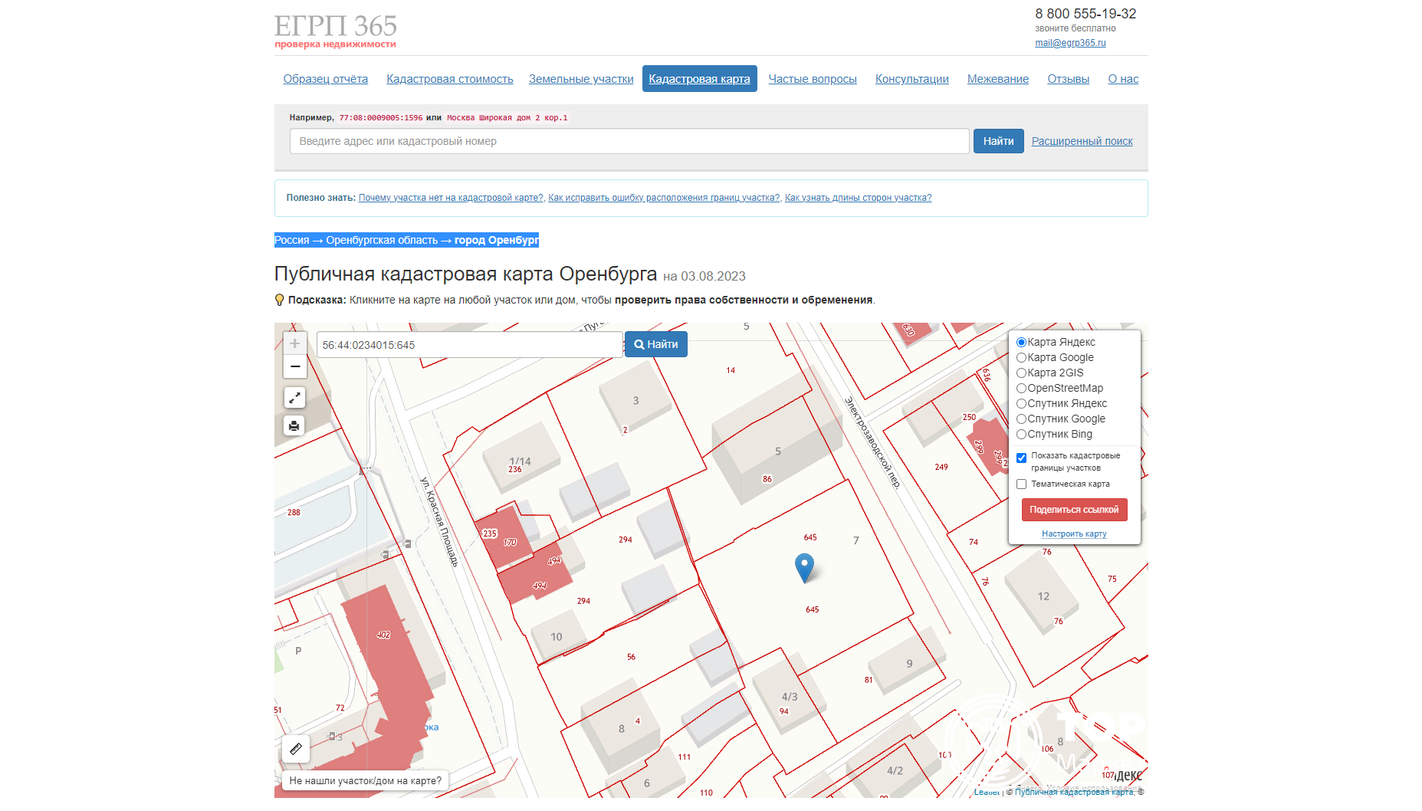This screenshot has width=1422, height=811.
Task: Open the ruler measurement tool
Action: click(x=296, y=749)
